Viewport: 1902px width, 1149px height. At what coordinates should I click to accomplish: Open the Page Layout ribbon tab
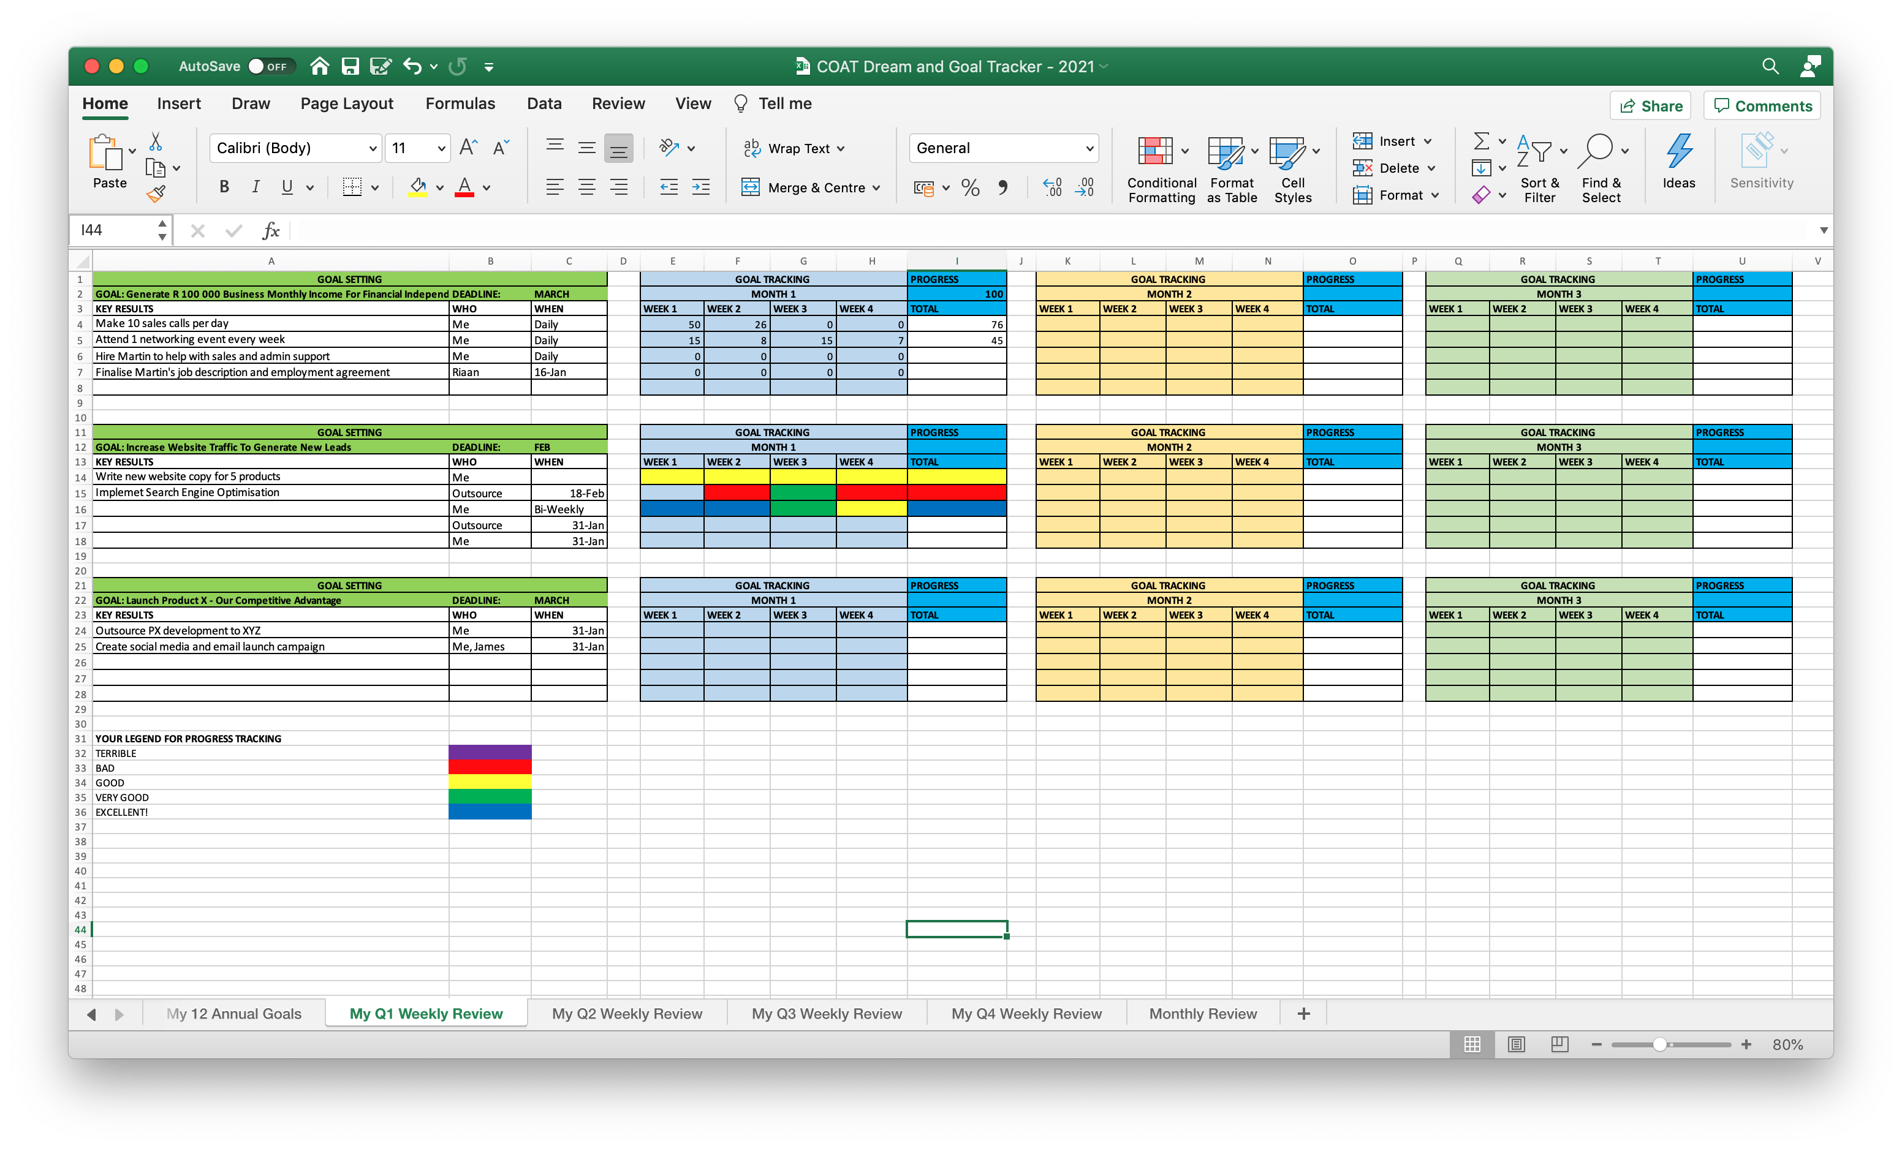[347, 104]
